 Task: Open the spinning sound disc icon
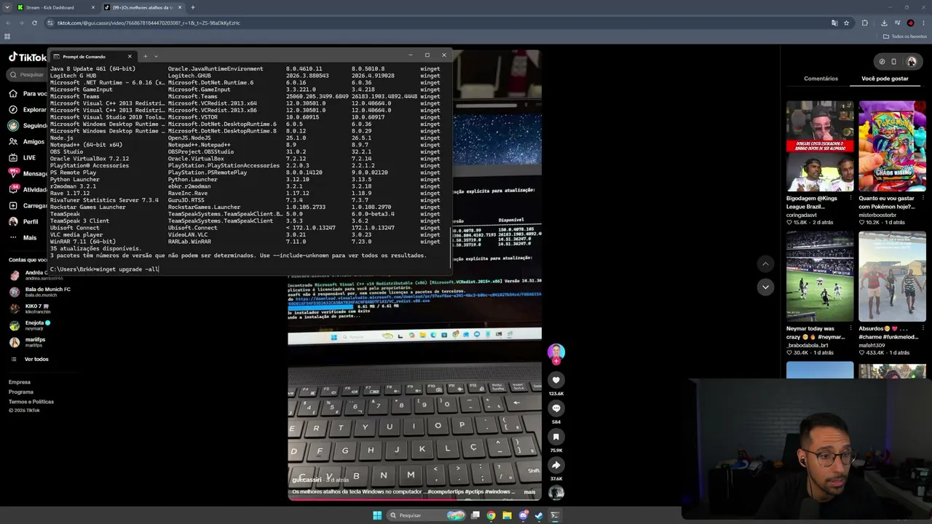tap(556, 493)
